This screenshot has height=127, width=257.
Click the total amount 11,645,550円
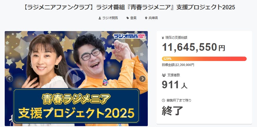[194, 47]
